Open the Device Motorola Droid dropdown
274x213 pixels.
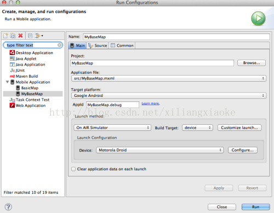point(160,150)
